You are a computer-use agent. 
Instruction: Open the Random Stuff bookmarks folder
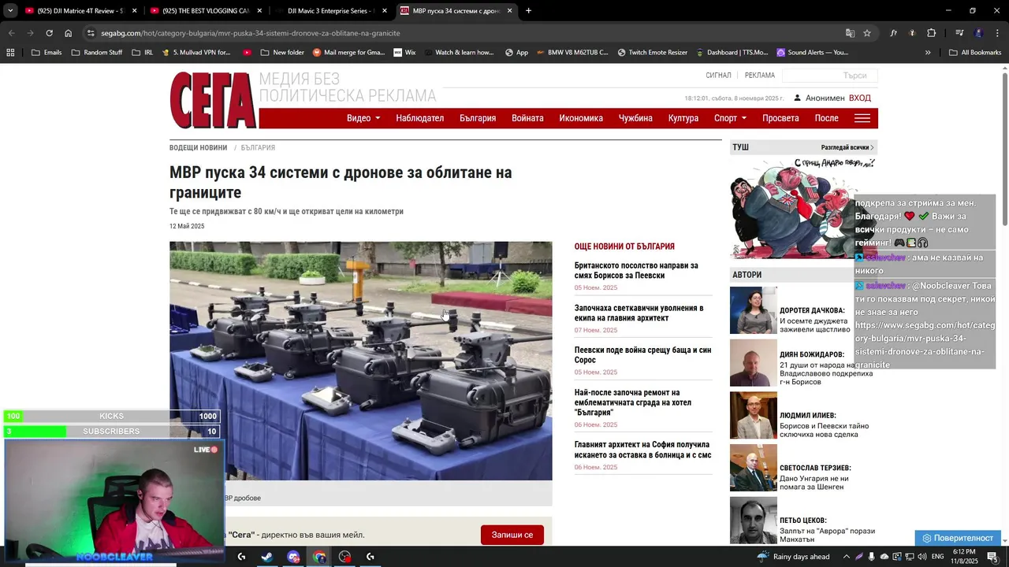(97, 53)
